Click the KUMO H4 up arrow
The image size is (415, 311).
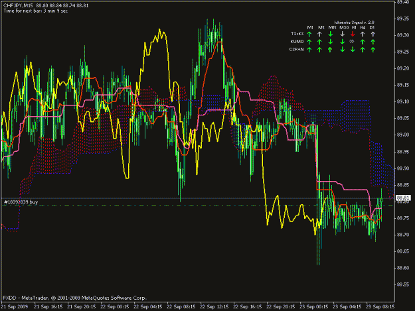point(363,42)
